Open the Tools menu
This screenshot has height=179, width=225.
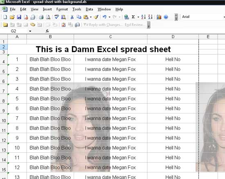(x=77, y=9)
